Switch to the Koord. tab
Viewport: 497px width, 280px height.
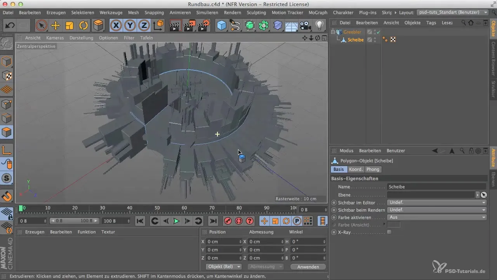pos(356,169)
